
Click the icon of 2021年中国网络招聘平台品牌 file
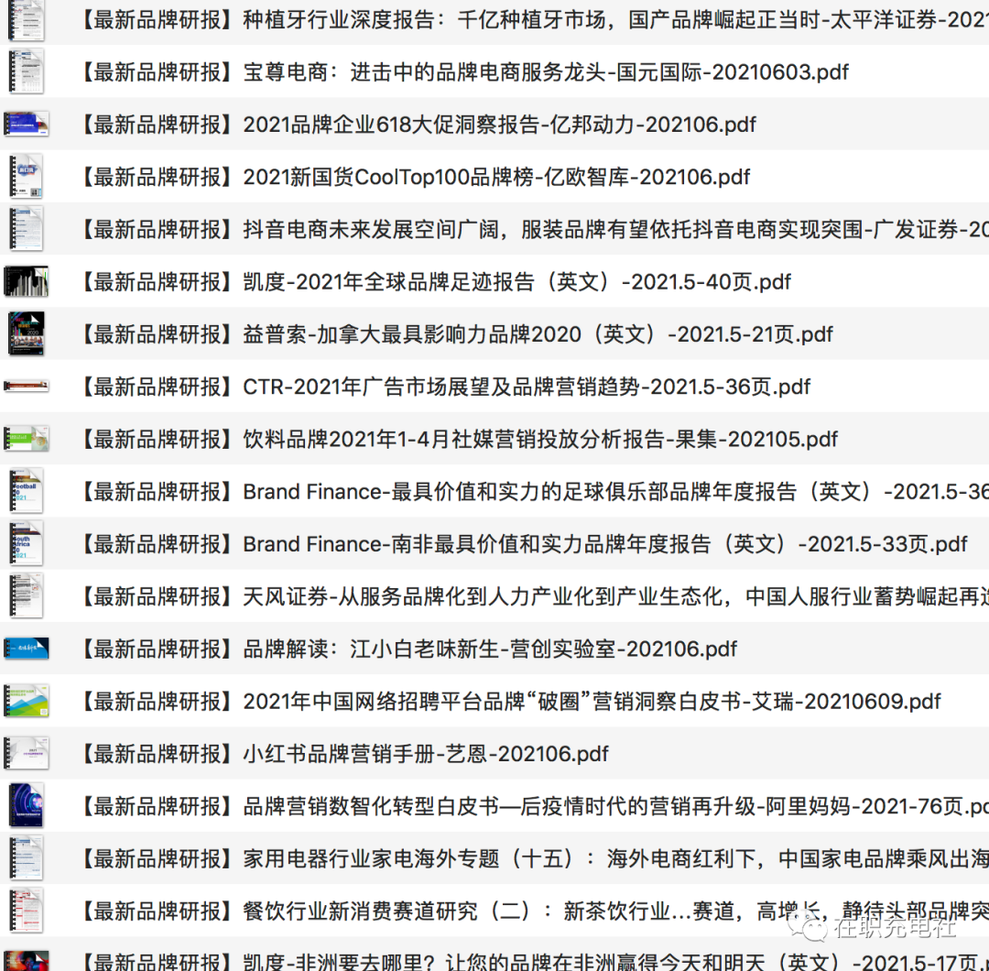[x=26, y=701]
